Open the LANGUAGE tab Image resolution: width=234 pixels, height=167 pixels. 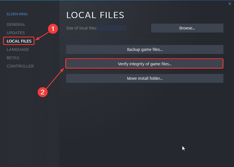[18, 49]
